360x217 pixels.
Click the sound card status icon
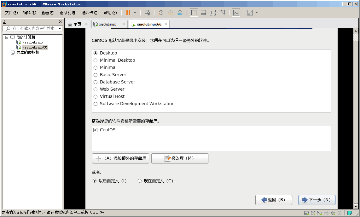tap(333, 213)
